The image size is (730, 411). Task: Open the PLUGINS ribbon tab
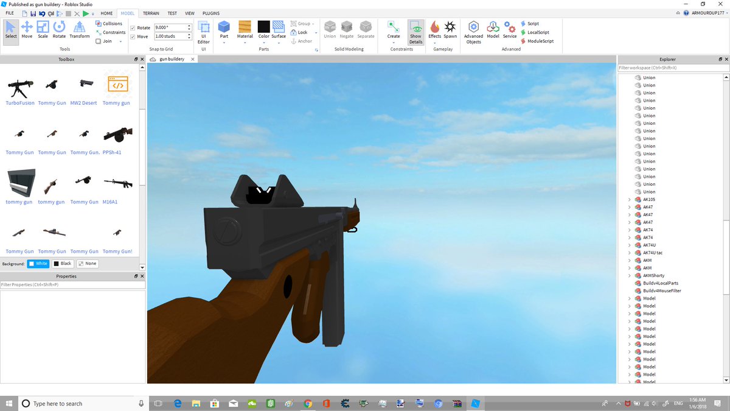pos(211,13)
